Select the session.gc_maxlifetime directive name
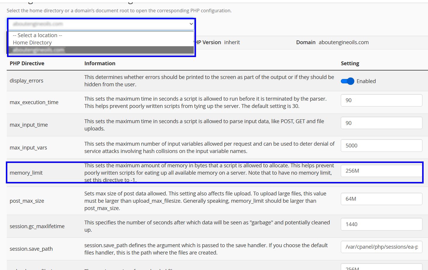This screenshot has width=428, height=270. [x=37, y=226]
